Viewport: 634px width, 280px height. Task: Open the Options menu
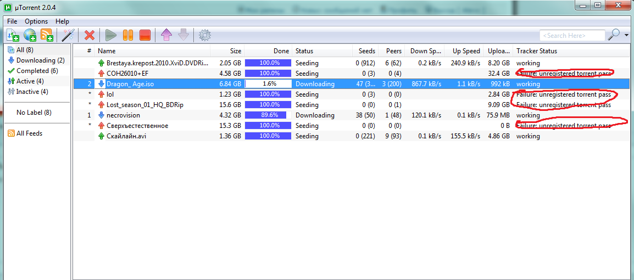click(x=36, y=21)
